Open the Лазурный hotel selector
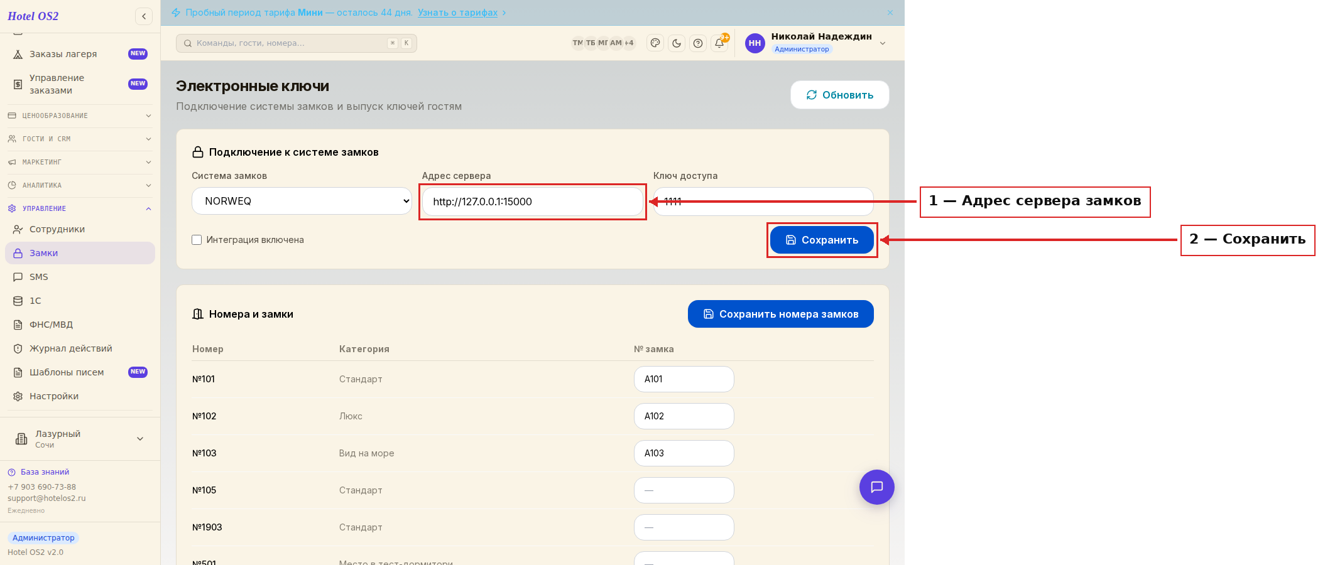The height and width of the screenshot is (565, 1330). 80,439
